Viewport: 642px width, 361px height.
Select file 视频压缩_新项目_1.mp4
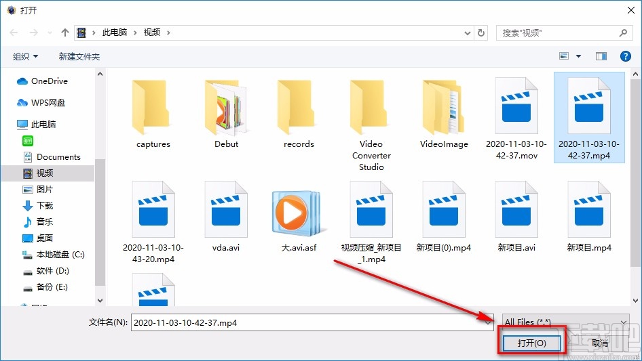point(371,222)
